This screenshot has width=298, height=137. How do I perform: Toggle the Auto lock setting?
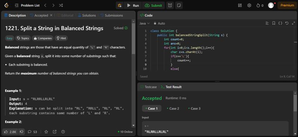coord(159,23)
